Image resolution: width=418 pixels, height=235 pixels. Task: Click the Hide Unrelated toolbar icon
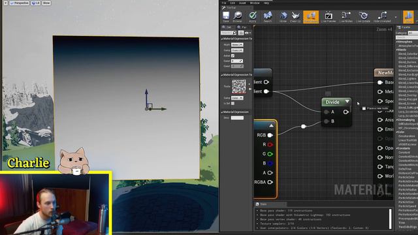tap(382, 17)
